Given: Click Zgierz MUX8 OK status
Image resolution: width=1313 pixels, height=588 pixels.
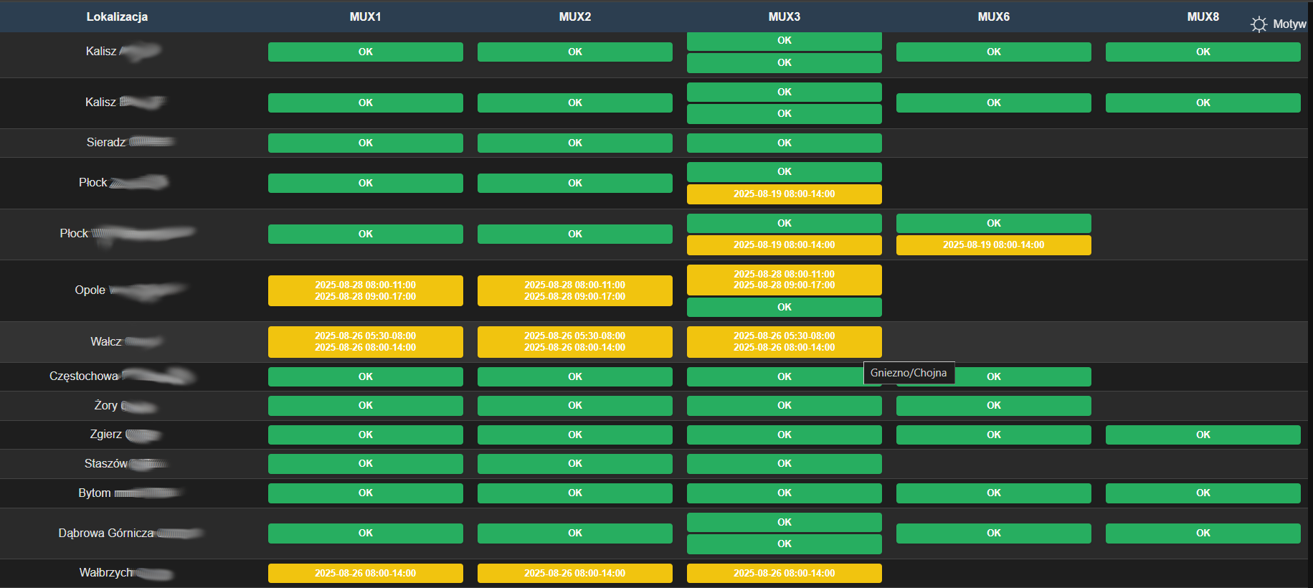Looking at the screenshot, I should pos(1203,435).
